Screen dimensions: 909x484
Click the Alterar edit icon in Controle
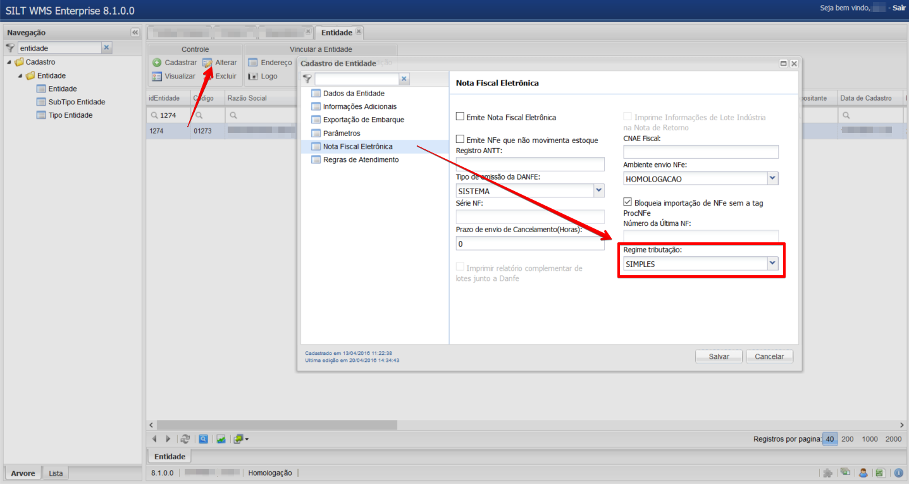click(207, 63)
